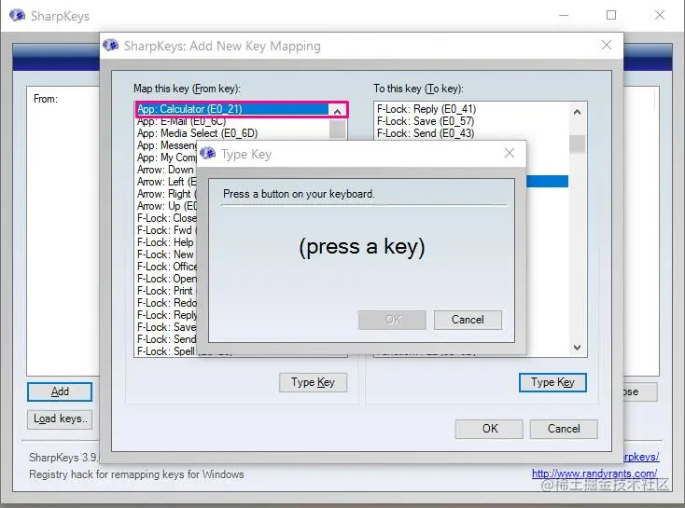
Task: Click the To key list scrollbar thumb
Action: [x=577, y=144]
